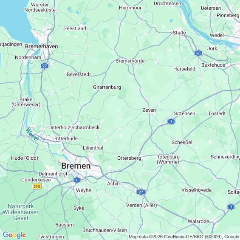Click the Naturpark Wildeshauser Geest label
The height and width of the screenshot is (240, 240).
pos(20,212)
